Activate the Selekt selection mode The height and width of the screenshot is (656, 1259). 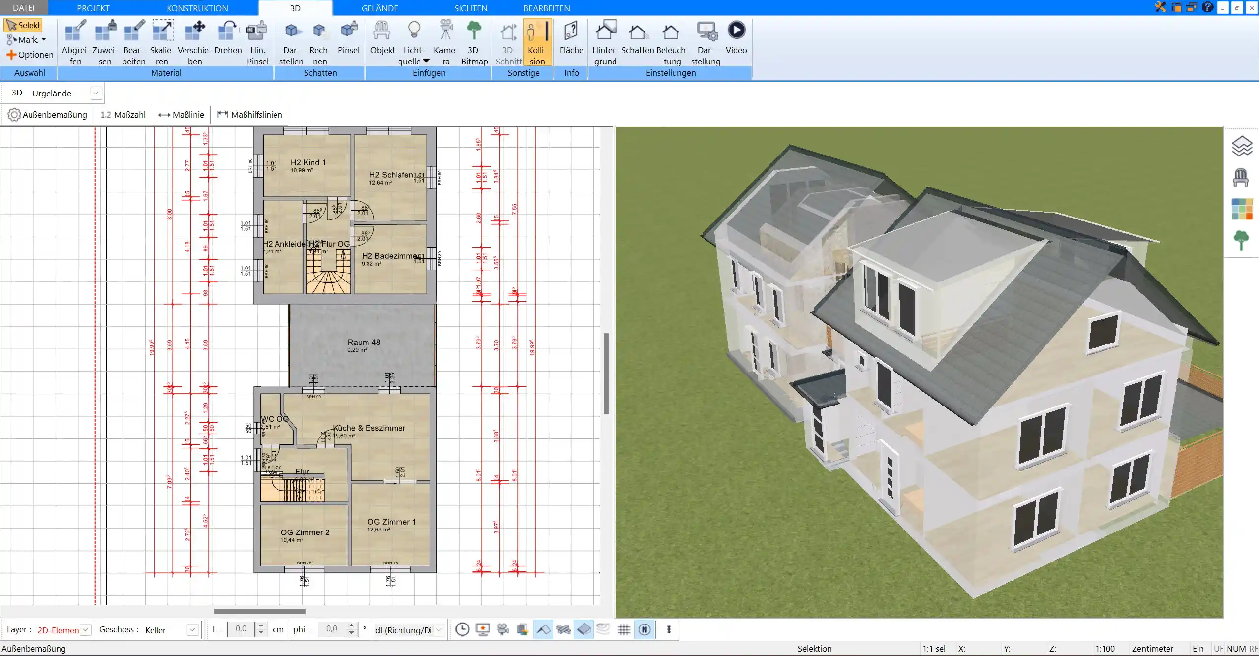tap(23, 25)
